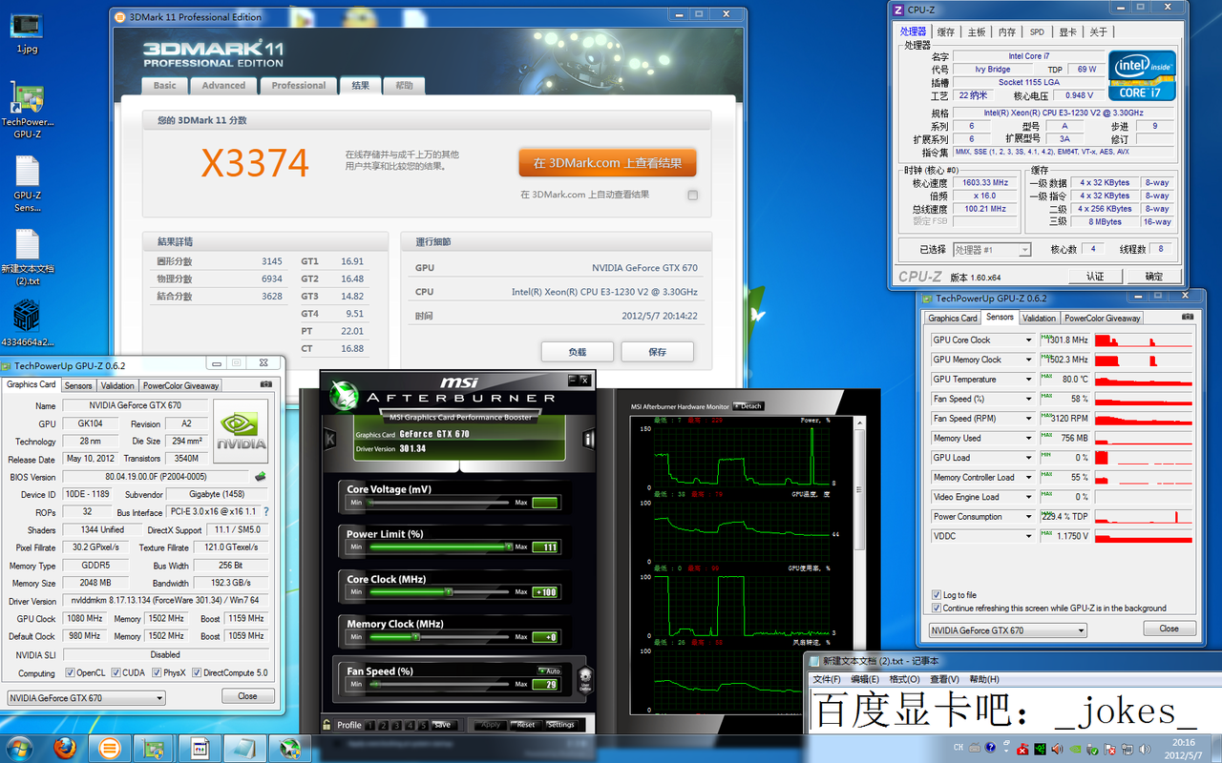Screen dimensions: 1222x763
Task: Adjust the Core Clock (MHz) slider
Action: coord(439,591)
